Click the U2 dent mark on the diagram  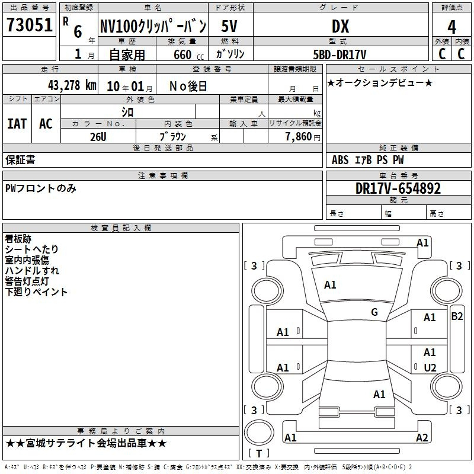click(430, 367)
